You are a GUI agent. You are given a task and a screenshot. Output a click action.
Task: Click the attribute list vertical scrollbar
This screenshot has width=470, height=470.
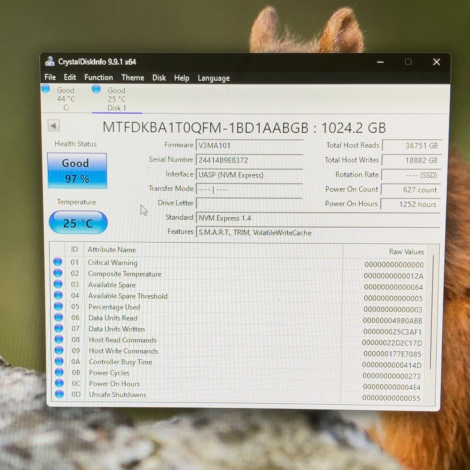(432, 312)
